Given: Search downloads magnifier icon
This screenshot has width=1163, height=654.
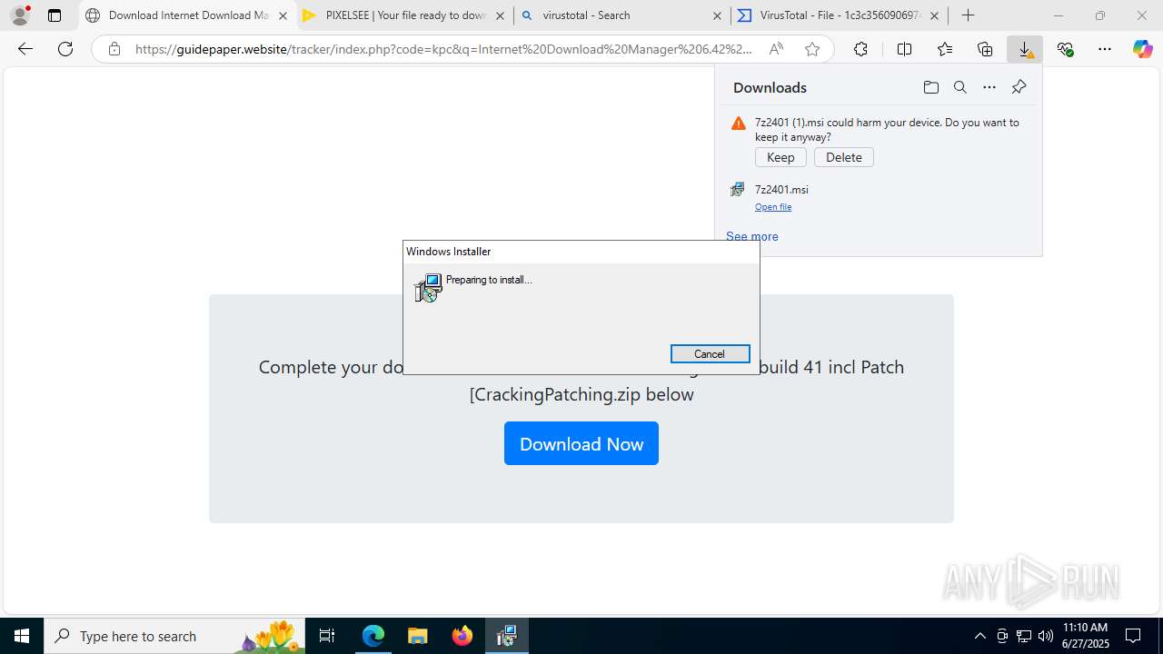Looking at the screenshot, I should coord(959,87).
